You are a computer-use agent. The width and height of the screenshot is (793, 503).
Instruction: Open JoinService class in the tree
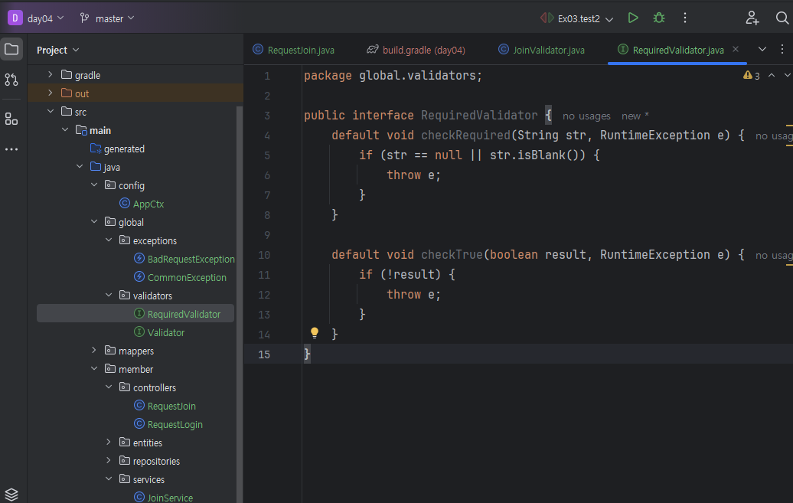pyautogui.click(x=170, y=498)
